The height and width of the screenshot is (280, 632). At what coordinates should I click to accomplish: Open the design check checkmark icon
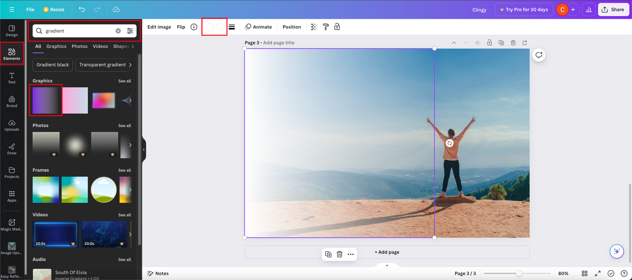611,274
